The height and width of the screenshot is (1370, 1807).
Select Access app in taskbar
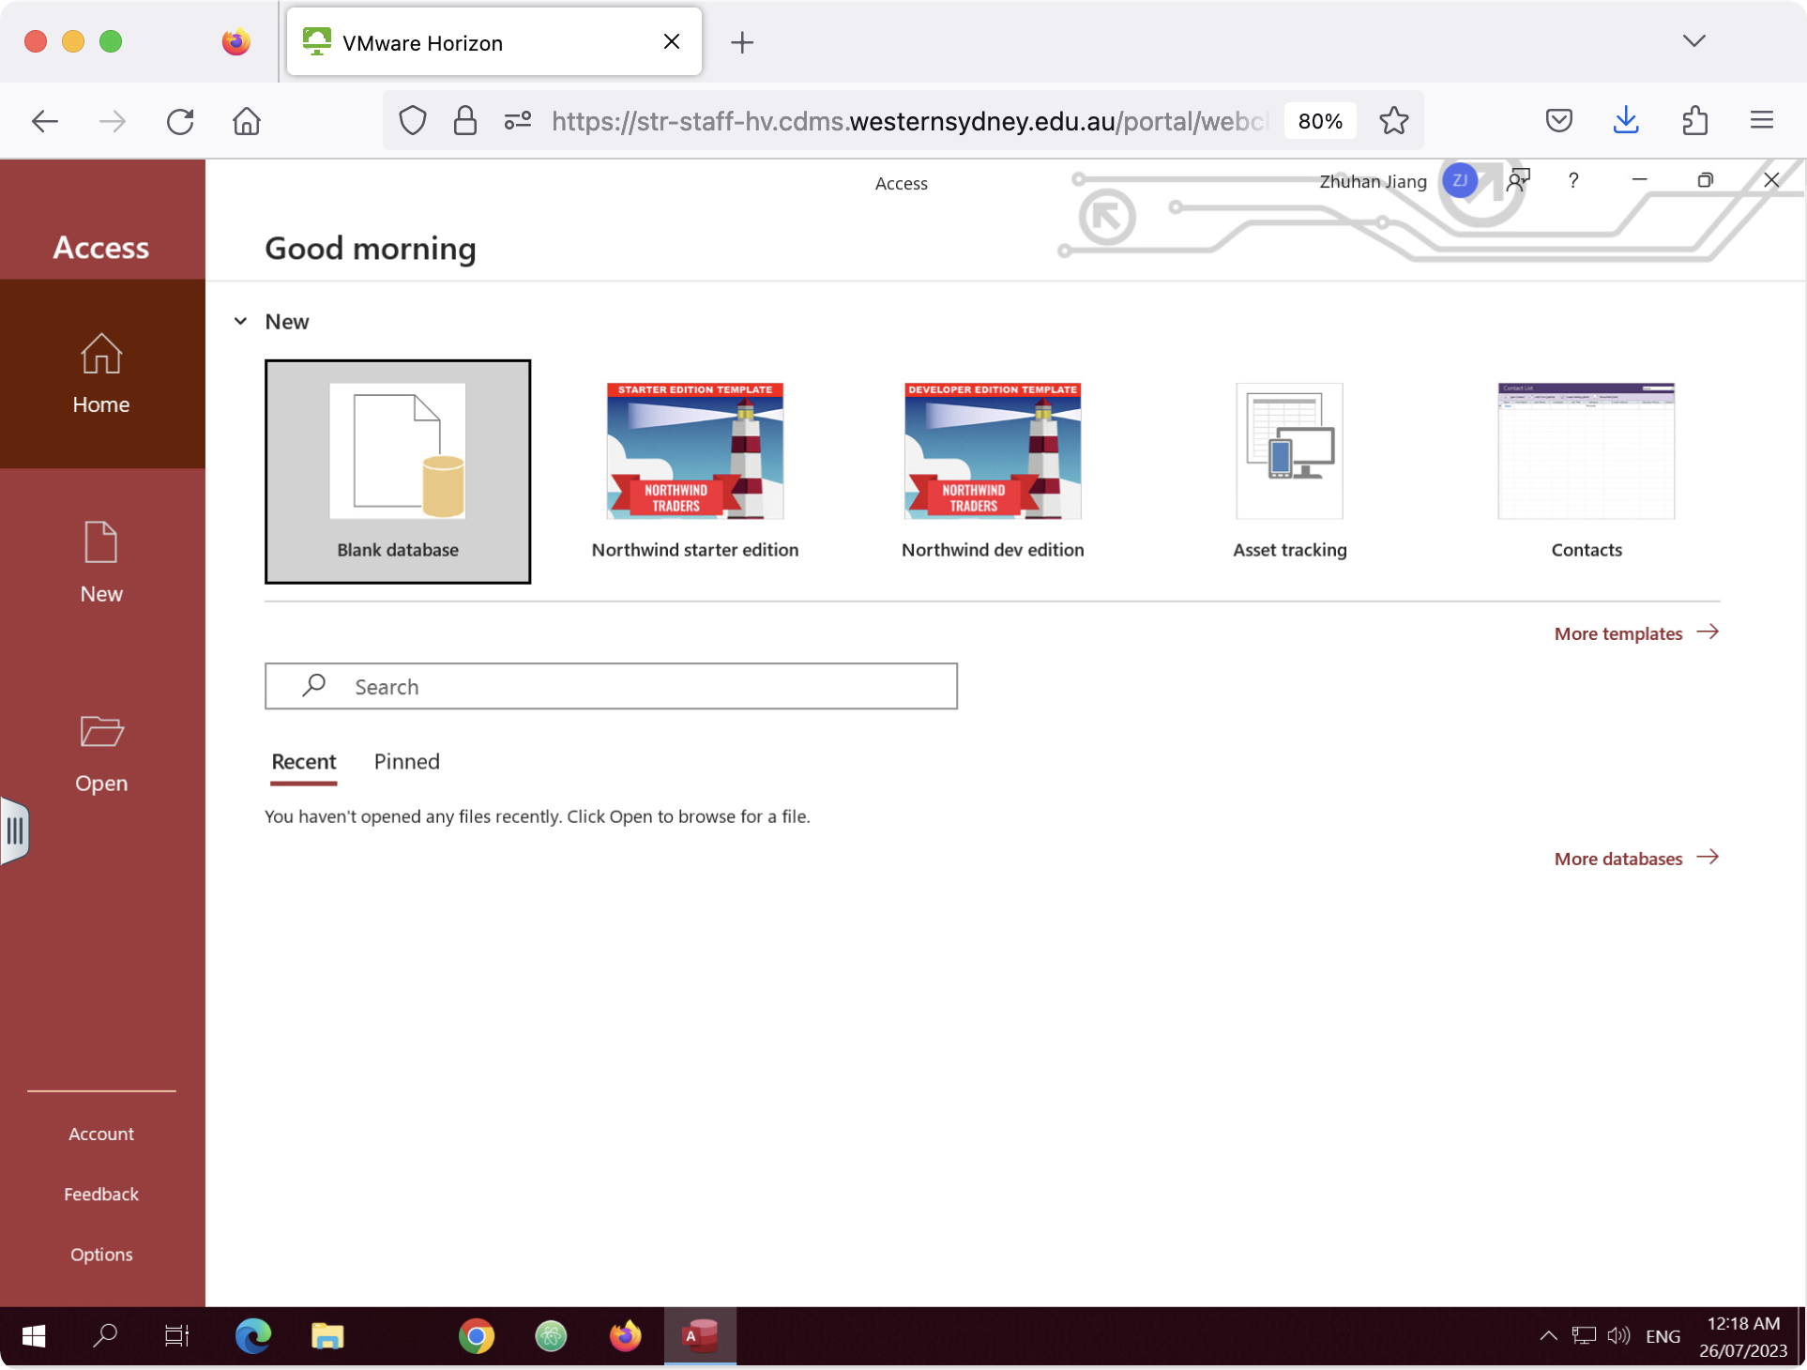[700, 1335]
